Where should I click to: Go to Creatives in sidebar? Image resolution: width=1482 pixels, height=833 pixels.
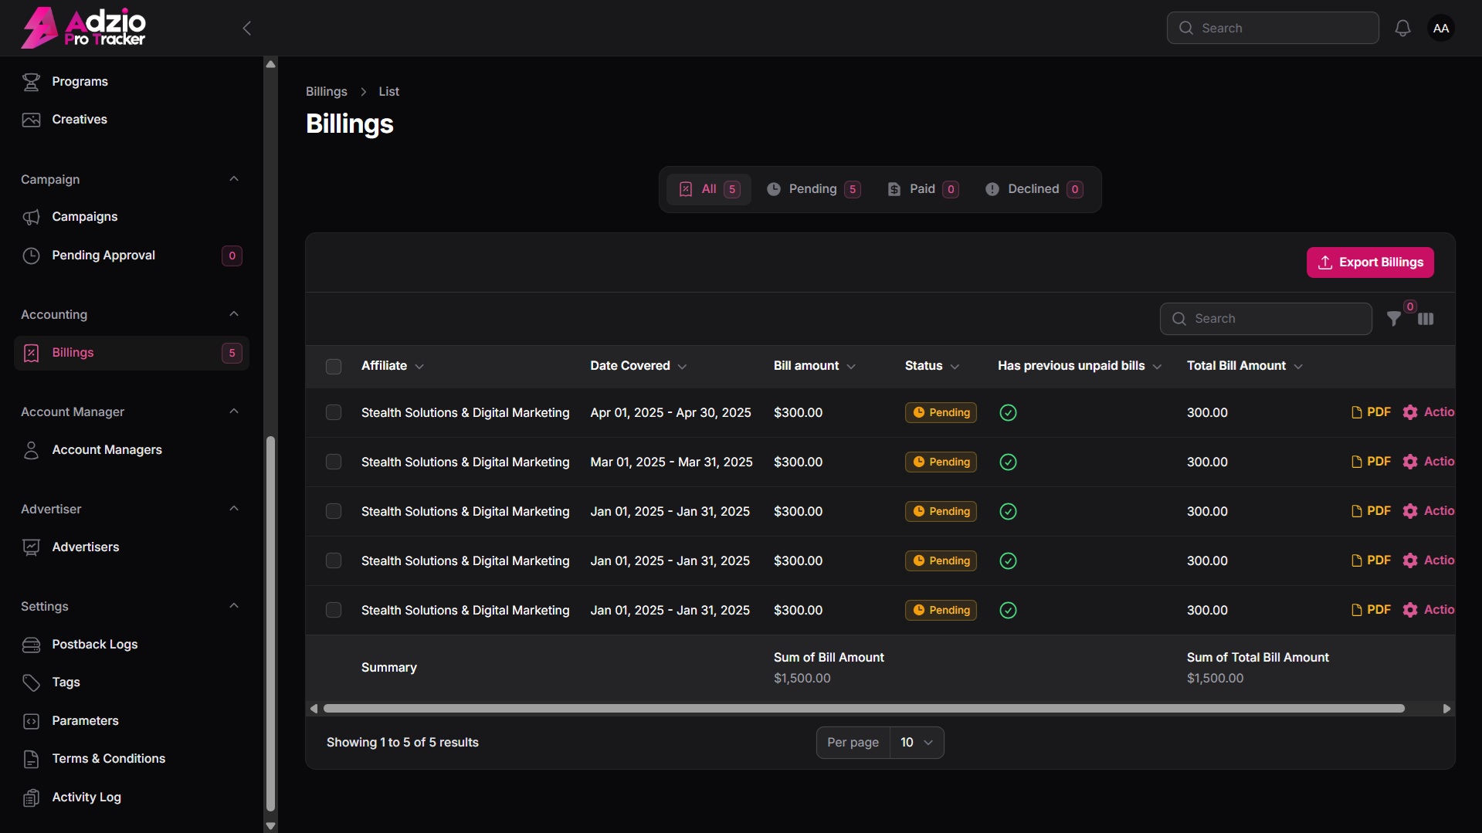80,120
